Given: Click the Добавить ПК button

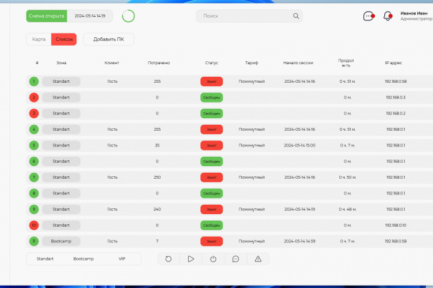Looking at the screenshot, I should 108,39.
